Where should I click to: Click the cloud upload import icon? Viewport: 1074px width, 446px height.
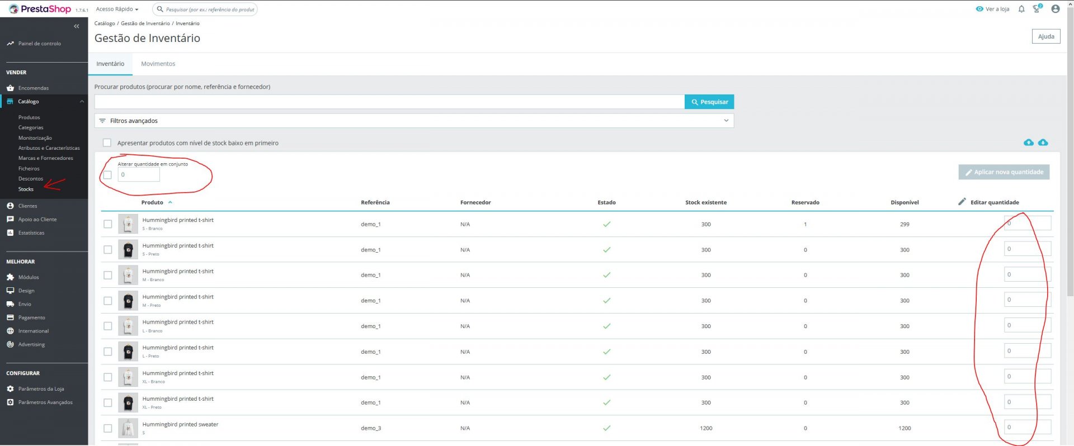tap(1028, 143)
